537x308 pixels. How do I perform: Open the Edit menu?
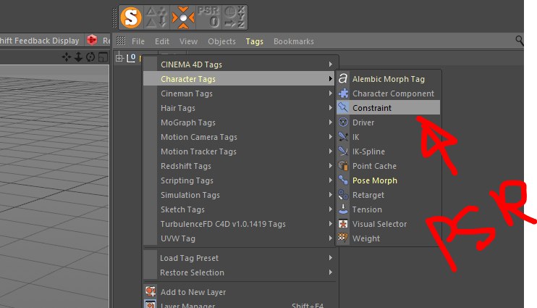pyautogui.click(x=162, y=41)
